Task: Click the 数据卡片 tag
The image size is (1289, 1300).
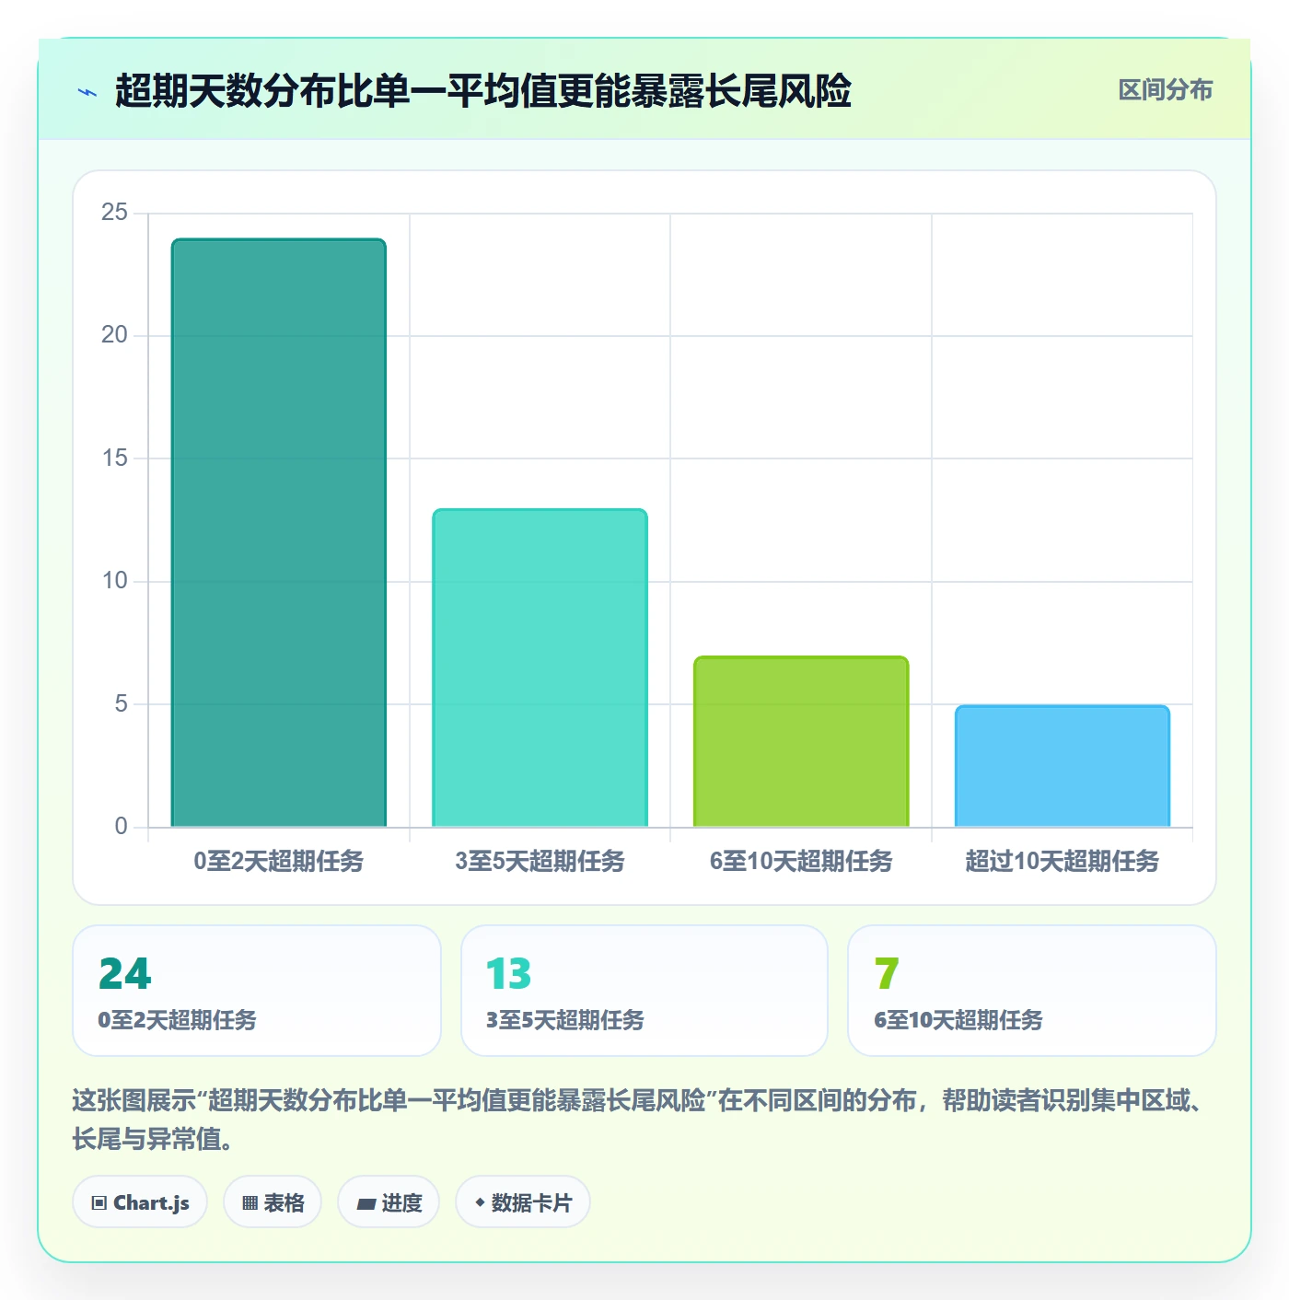Action: [x=523, y=1201]
